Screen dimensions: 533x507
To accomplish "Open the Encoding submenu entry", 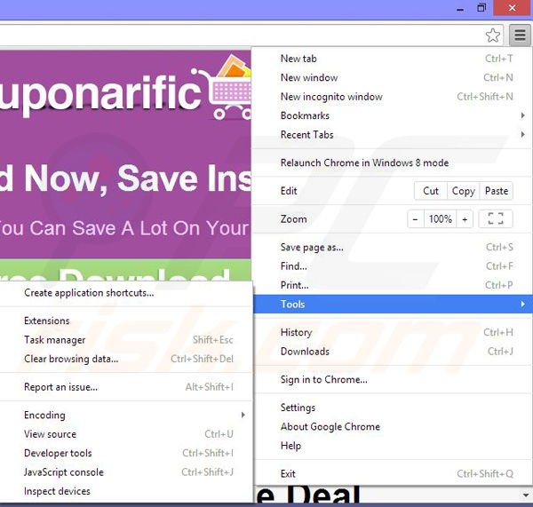I will pos(126,415).
